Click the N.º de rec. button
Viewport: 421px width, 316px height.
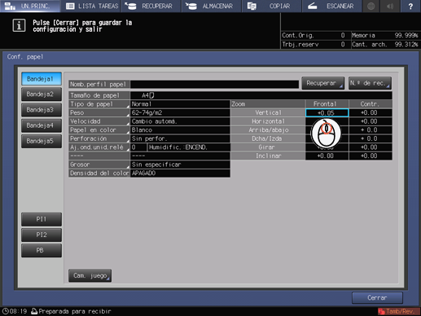point(370,83)
